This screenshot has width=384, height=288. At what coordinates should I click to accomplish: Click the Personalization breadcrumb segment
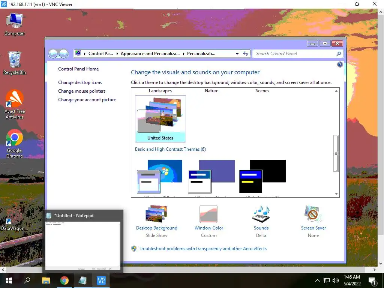pyautogui.click(x=201, y=54)
